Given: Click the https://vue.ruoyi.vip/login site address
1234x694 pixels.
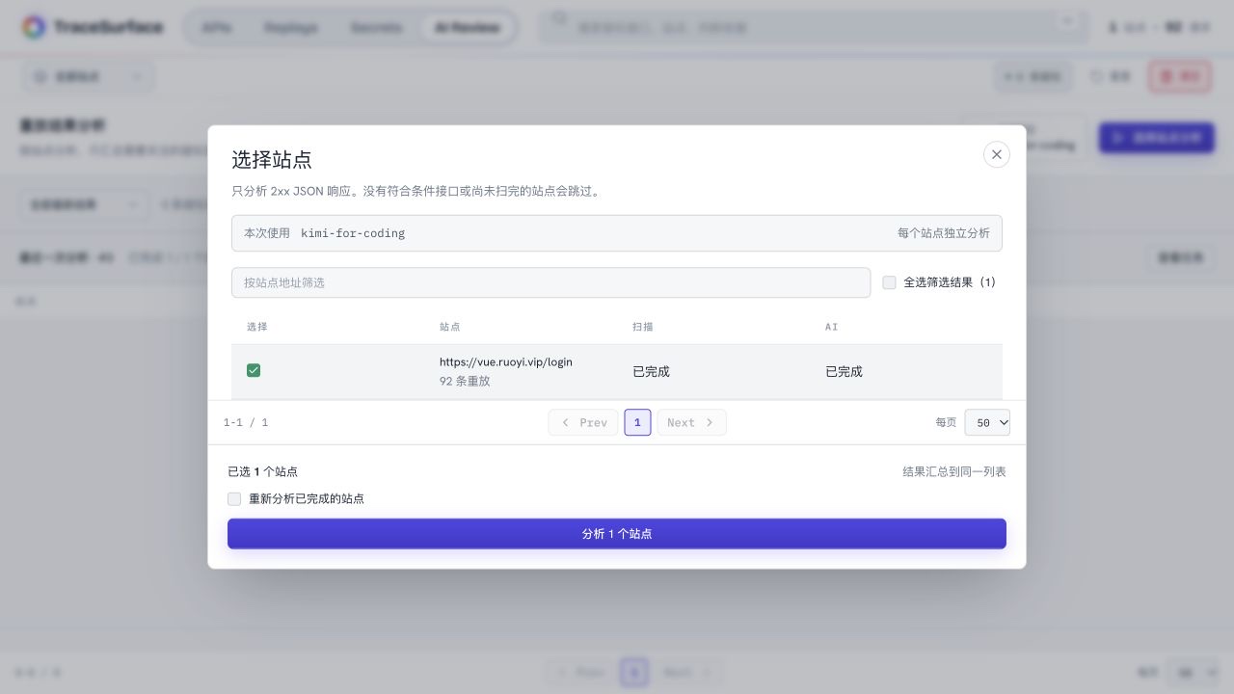Looking at the screenshot, I should coord(506,362).
